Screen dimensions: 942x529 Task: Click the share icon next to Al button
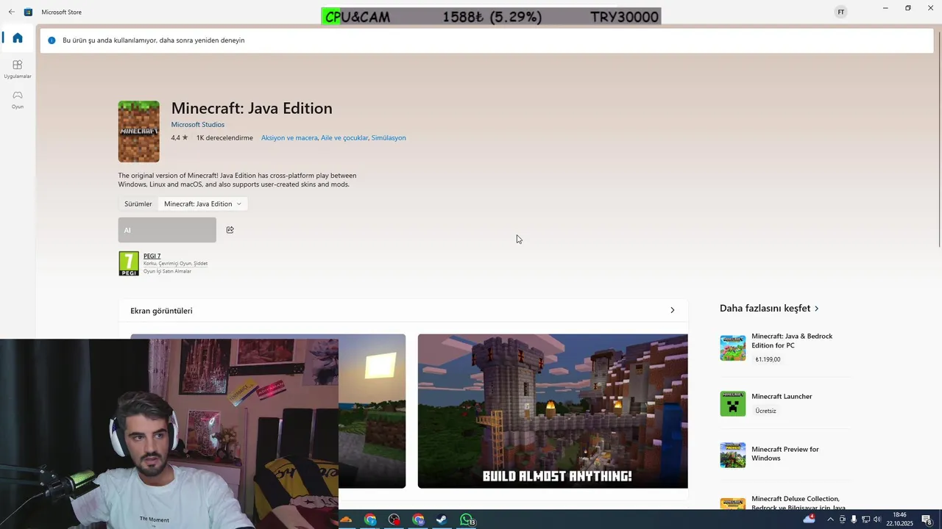click(230, 230)
